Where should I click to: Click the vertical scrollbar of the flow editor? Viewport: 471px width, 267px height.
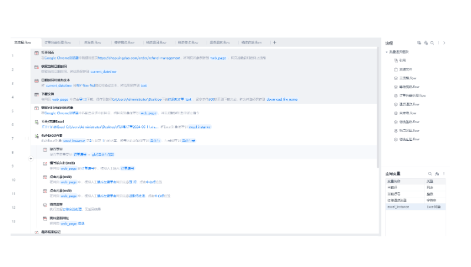point(378,107)
